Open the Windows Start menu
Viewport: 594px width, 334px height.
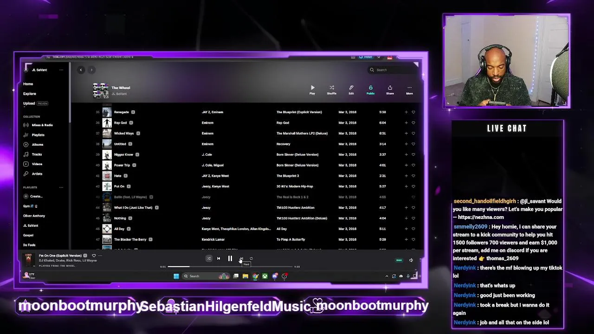click(176, 276)
